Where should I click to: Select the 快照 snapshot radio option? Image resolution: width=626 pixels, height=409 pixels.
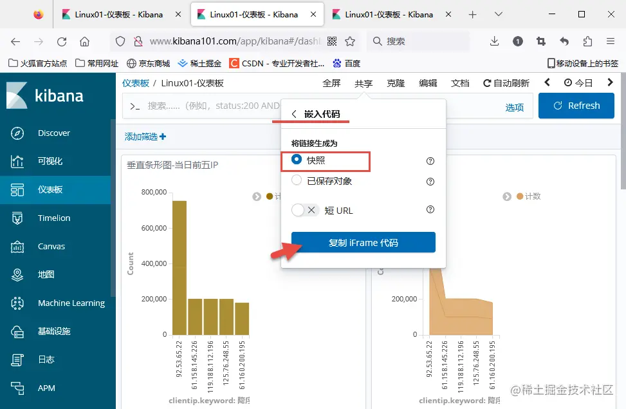pyautogui.click(x=296, y=160)
